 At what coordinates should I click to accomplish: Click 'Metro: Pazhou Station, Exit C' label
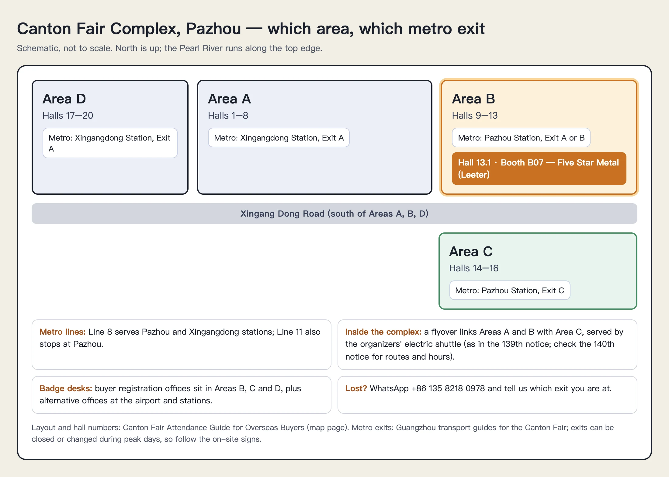[510, 291]
